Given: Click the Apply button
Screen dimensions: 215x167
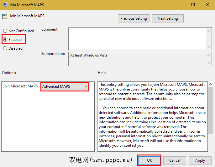Looking at the screenshot, I should click(200, 160).
